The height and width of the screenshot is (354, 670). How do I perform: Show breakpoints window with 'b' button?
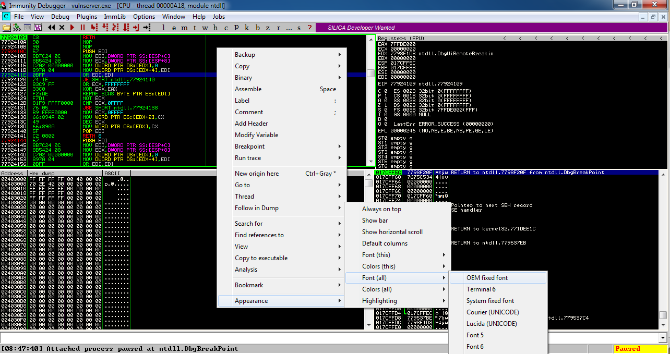258,28
